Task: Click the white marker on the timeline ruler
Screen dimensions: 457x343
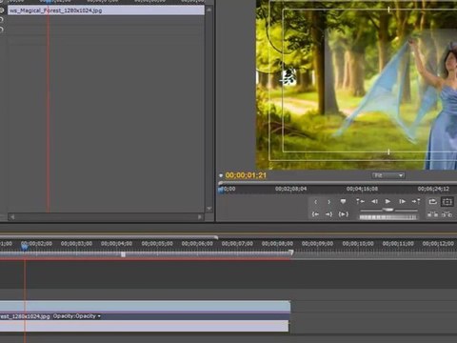Action: click(123, 254)
